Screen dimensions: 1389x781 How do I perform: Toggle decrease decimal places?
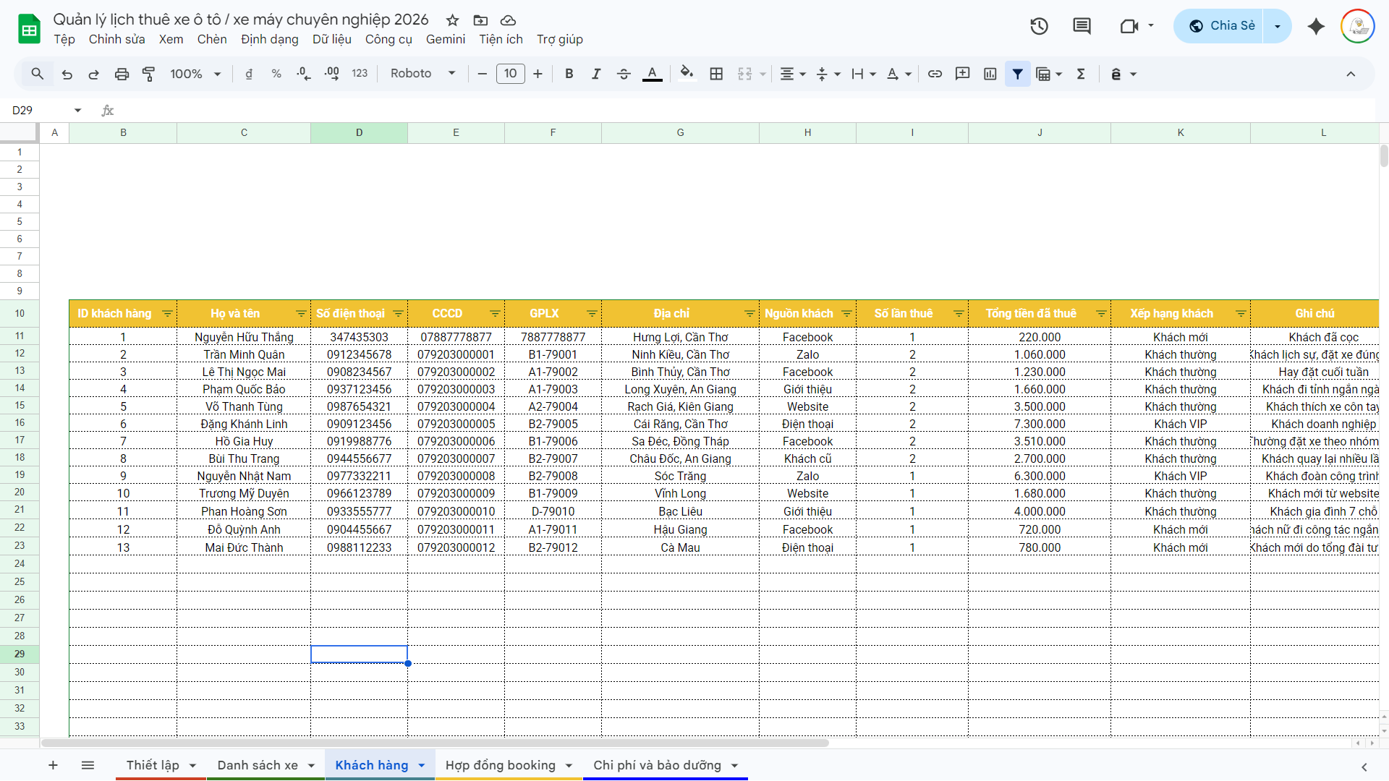click(302, 74)
